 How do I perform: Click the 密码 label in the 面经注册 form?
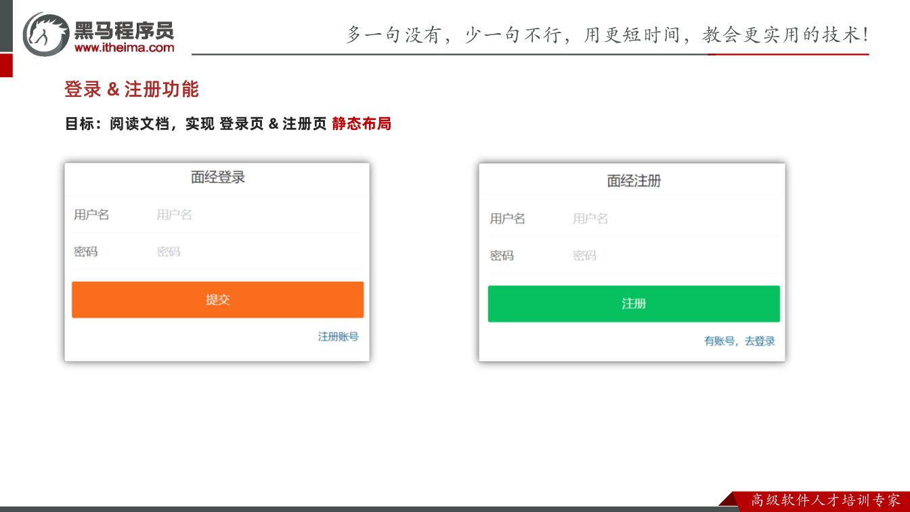click(502, 255)
